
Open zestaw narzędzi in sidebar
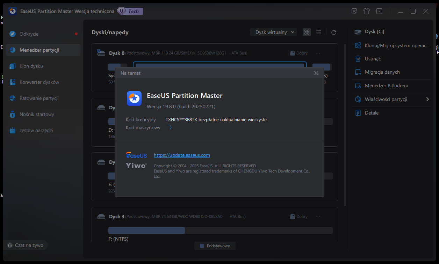pos(43,130)
